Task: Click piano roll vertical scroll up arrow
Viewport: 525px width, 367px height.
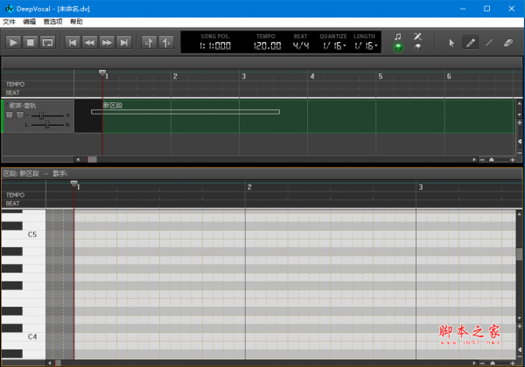Action: pyautogui.click(x=519, y=214)
